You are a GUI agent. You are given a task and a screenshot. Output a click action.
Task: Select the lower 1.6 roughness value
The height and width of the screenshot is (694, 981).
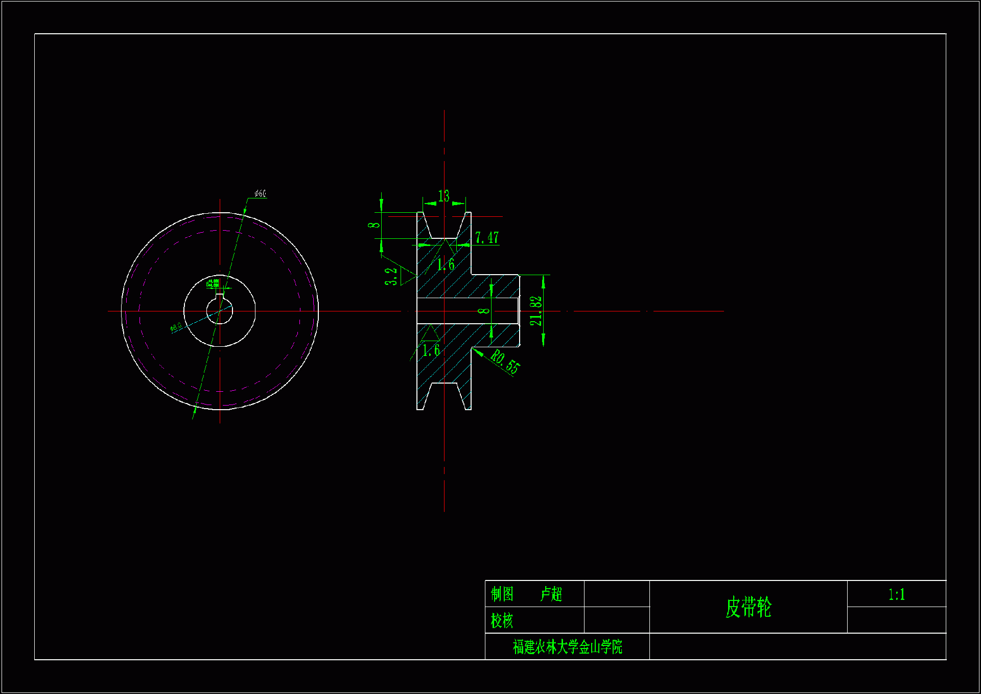pyautogui.click(x=431, y=351)
